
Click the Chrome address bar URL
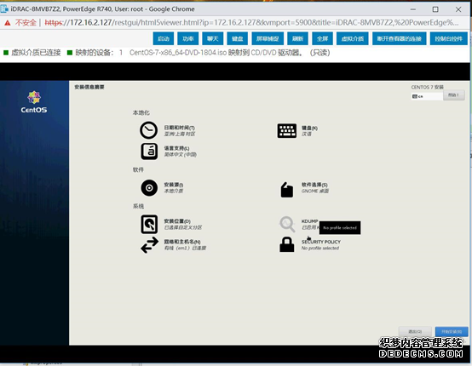coord(251,22)
